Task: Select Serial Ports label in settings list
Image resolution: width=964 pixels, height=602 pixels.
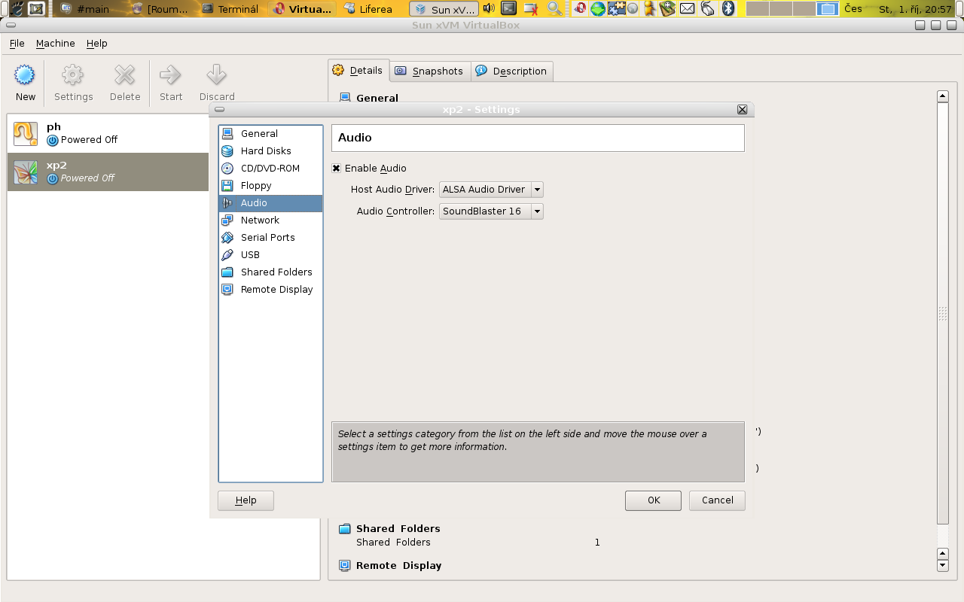Action: tap(268, 238)
